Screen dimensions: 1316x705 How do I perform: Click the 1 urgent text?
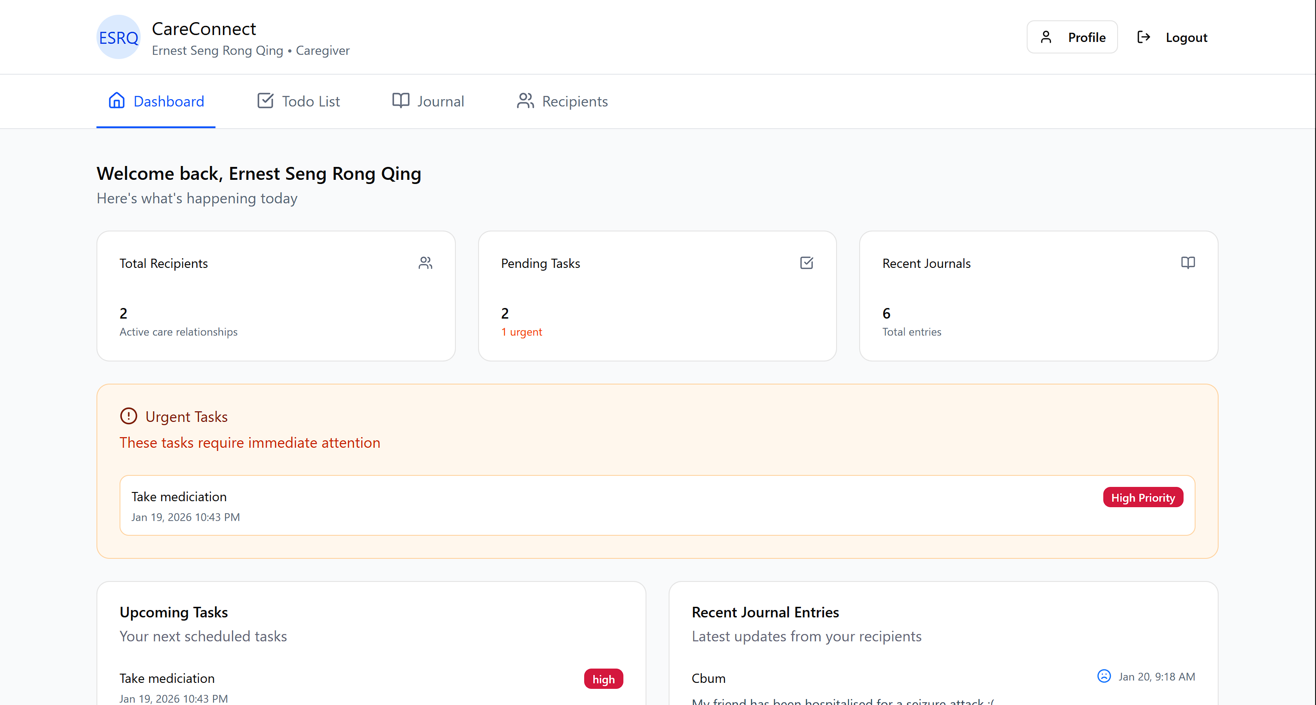pos(521,332)
